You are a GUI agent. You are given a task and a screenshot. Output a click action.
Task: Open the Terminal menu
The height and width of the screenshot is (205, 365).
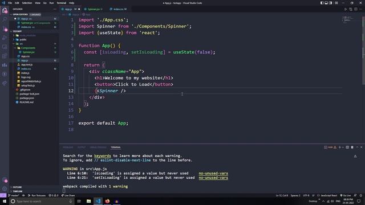point(62,3)
